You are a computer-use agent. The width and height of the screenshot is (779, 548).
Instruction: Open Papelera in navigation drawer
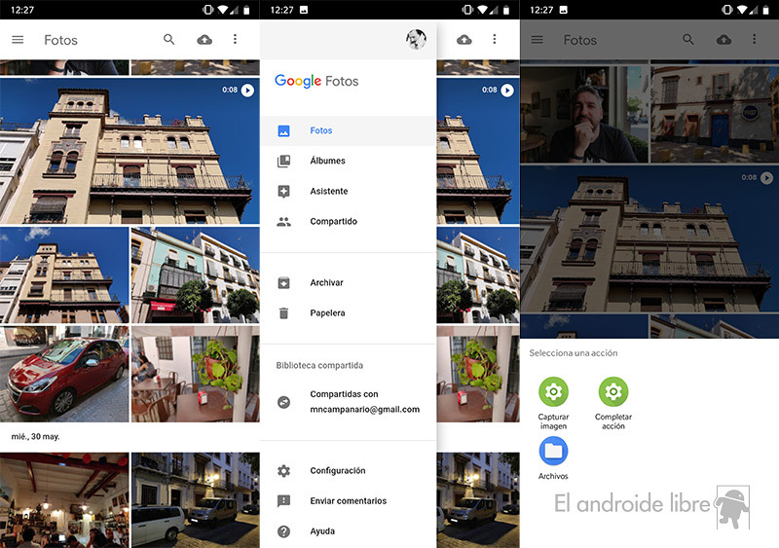coord(349,313)
